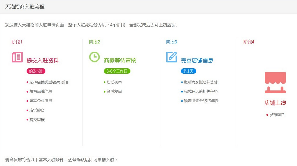Click the 提交入驻资料 heading
The width and height of the screenshot is (297, 166).
pos(43,60)
